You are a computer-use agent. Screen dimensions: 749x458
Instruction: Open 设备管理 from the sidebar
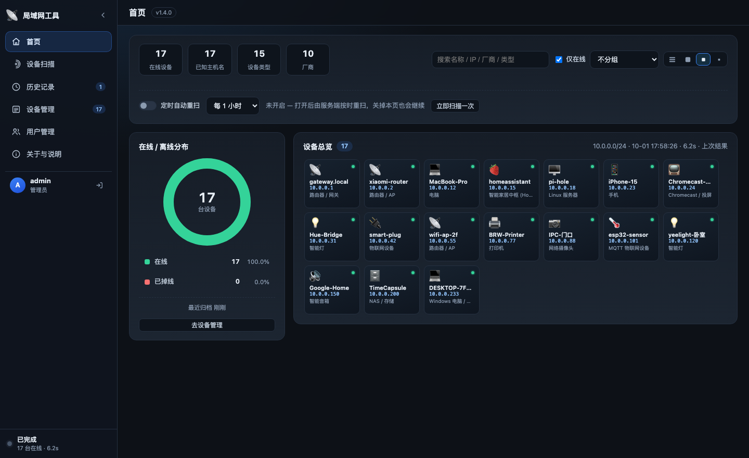click(x=58, y=109)
